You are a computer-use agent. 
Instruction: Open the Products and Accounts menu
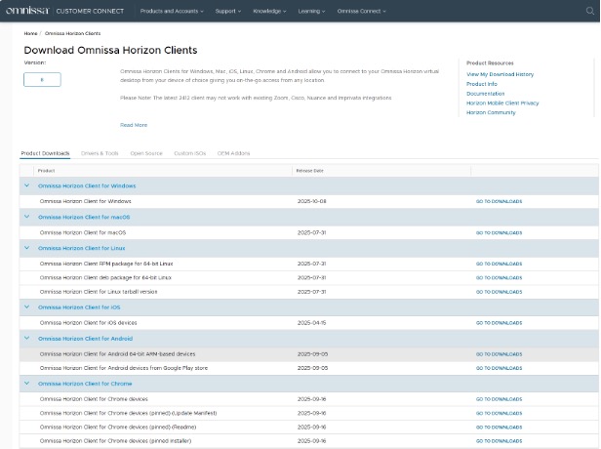[x=172, y=11]
